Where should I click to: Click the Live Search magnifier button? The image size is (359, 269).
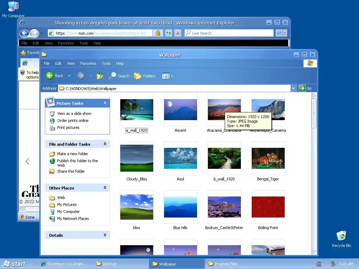click(x=279, y=33)
